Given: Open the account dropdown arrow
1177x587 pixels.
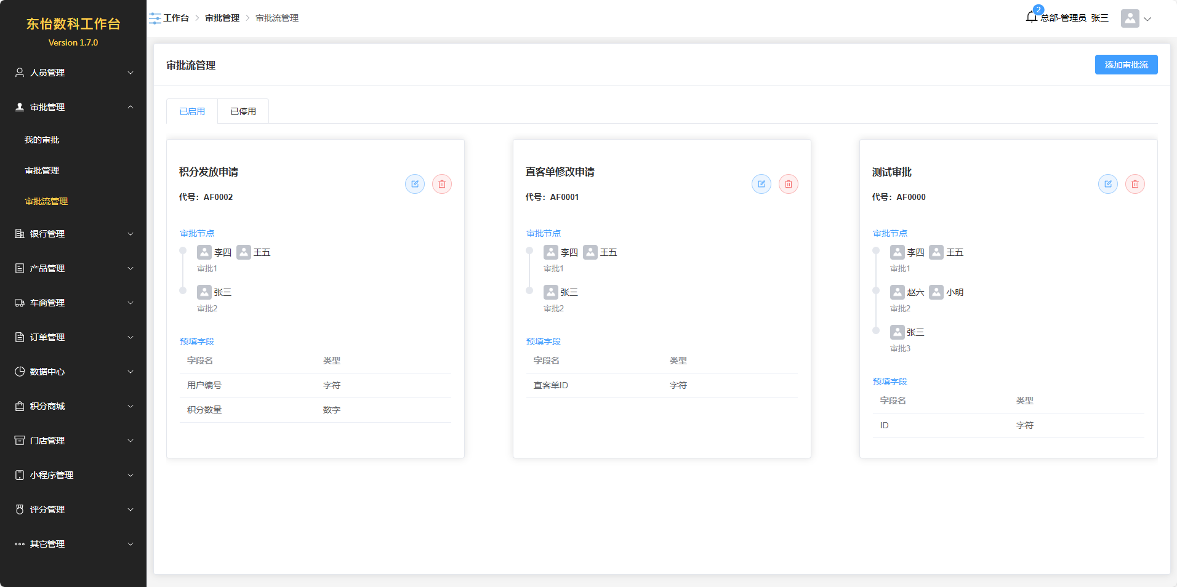Looking at the screenshot, I should [x=1147, y=19].
